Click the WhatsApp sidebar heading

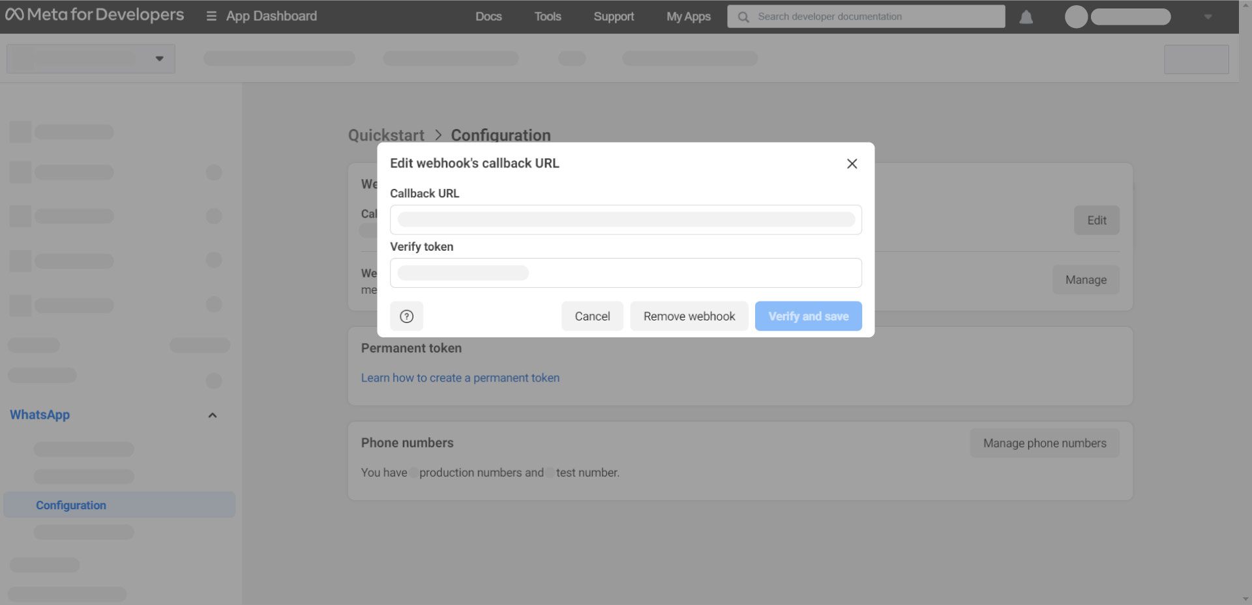pyautogui.click(x=40, y=415)
